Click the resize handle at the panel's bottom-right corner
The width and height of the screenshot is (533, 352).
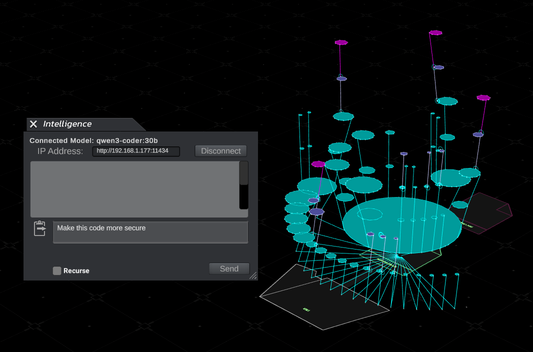pos(252,275)
